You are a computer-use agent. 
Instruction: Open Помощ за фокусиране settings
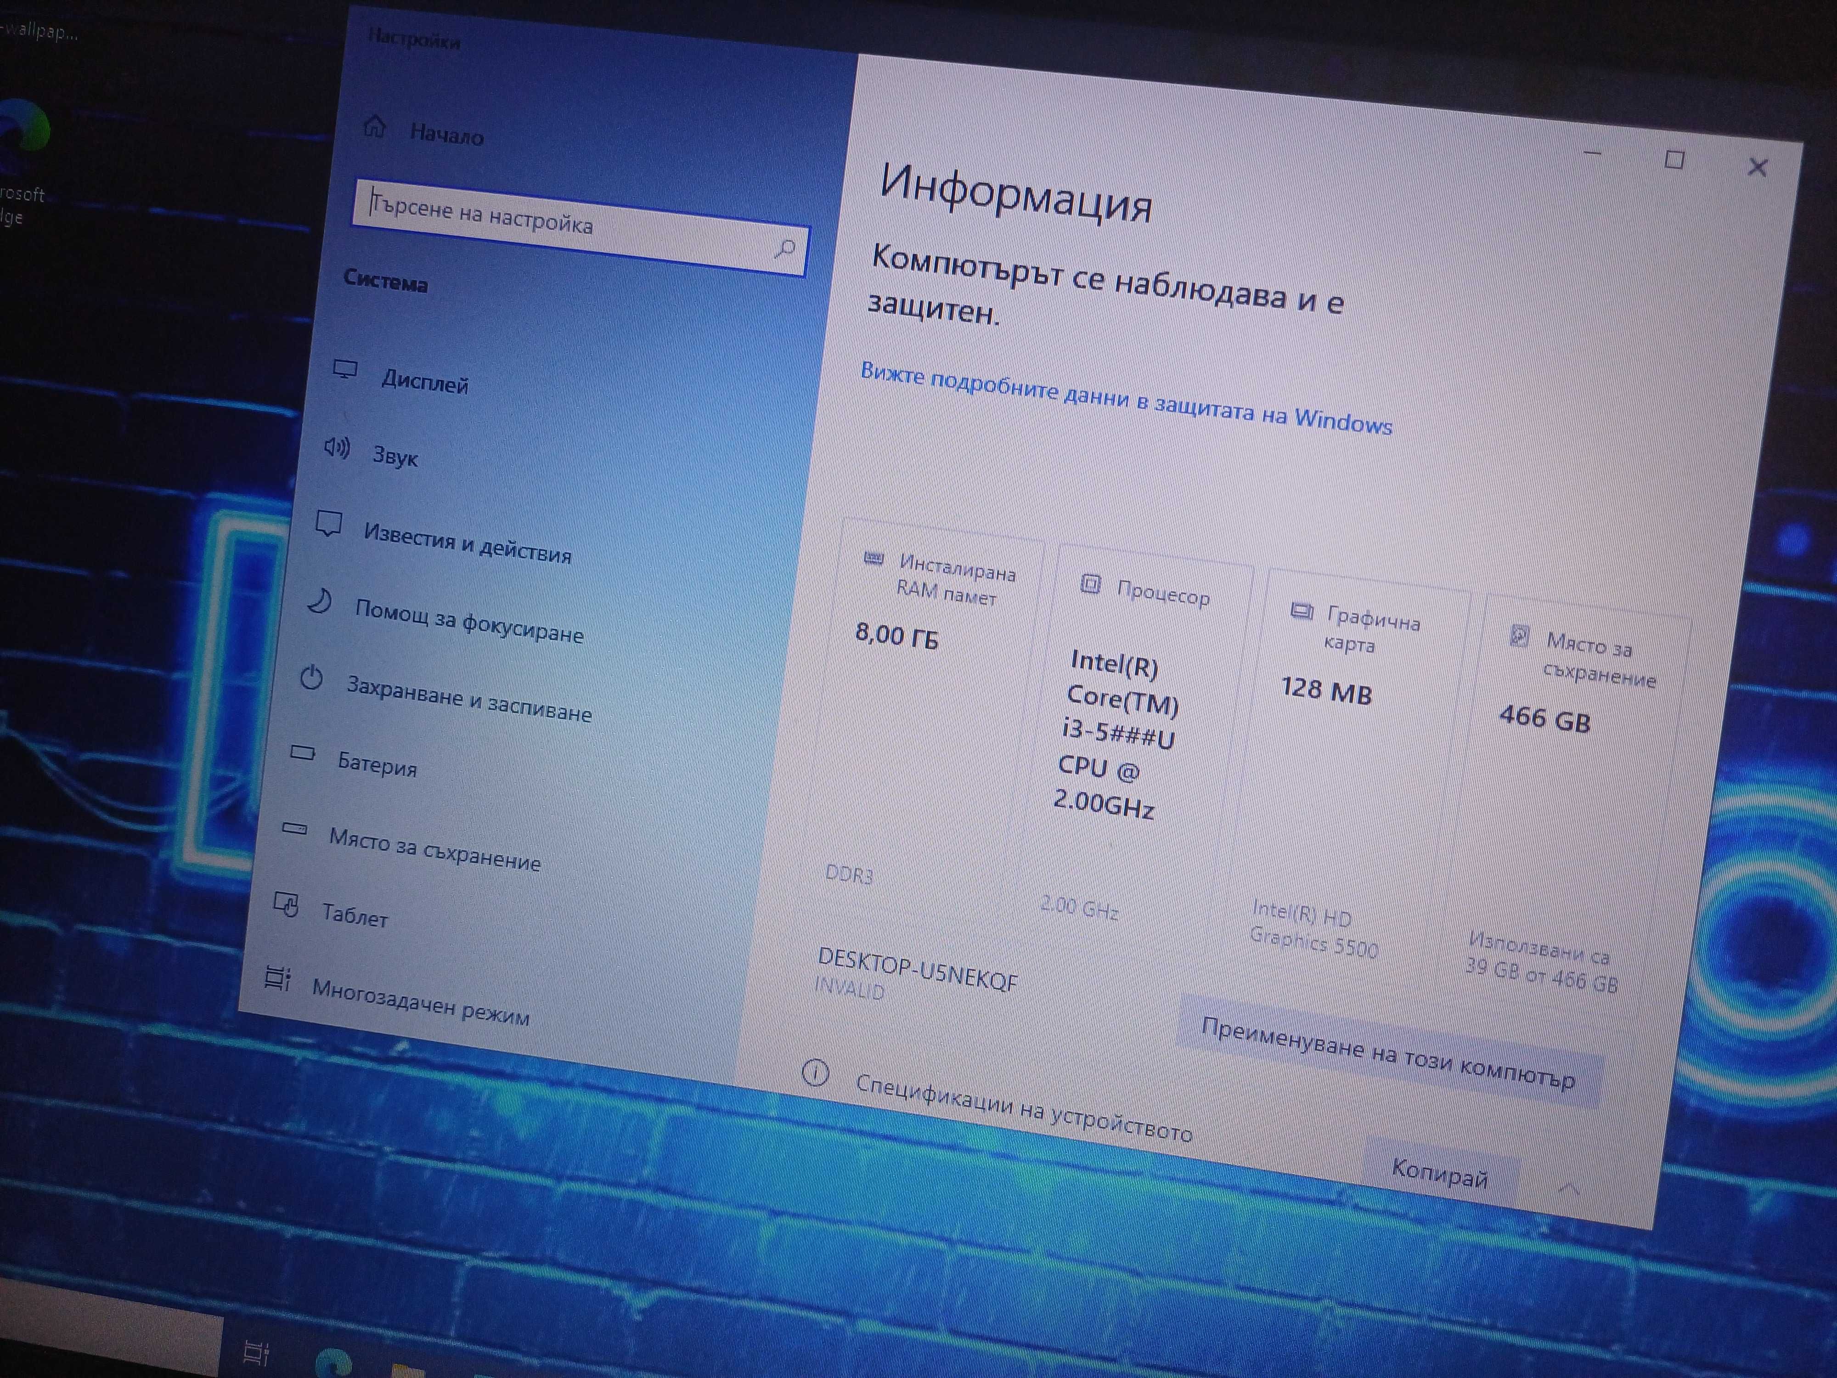click(x=469, y=621)
